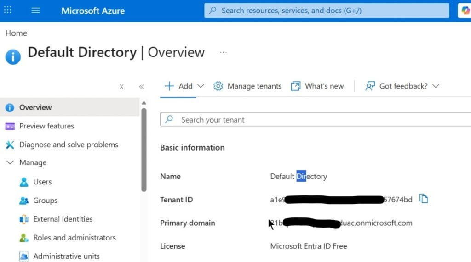Click the Primary domain label
The width and height of the screenshot is (471, 262).
(188, 223)
